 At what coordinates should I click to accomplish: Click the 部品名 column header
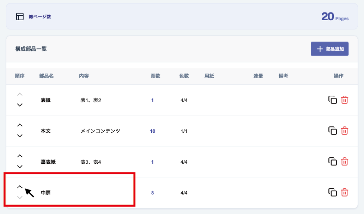point(46,76)
